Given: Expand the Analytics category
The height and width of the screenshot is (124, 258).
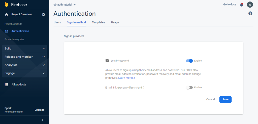Looking at the screenshot, I should click(x=24, y=65).
